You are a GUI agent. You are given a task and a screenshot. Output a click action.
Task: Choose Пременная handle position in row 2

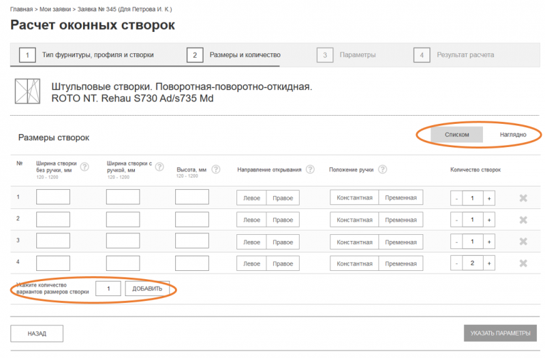[x=401, y=220]
